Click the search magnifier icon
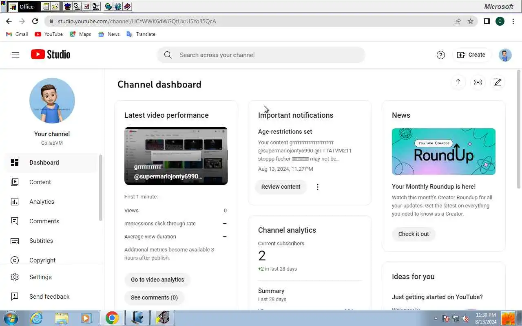522x326 pixels. pos(168,55)
